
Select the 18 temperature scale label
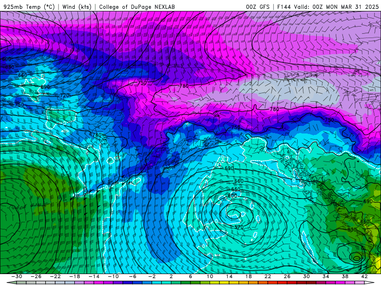tap(248, 276)
